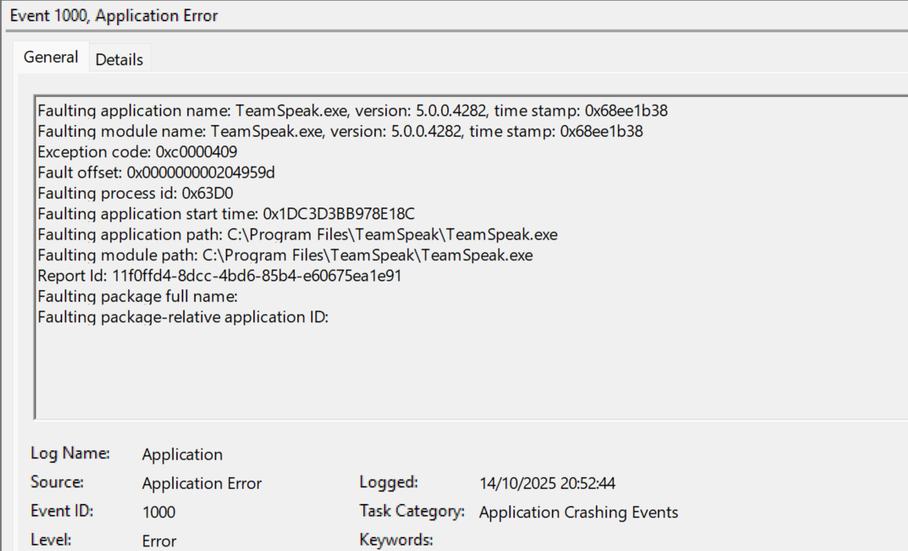Click the Faulting package-relative application ID line

click(x=182, y=317)
